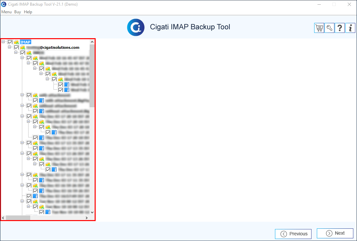Screen dimensions: 357x241
Task: Click the tree's vertical scrollbar up arrow
Action: point(92,42)
